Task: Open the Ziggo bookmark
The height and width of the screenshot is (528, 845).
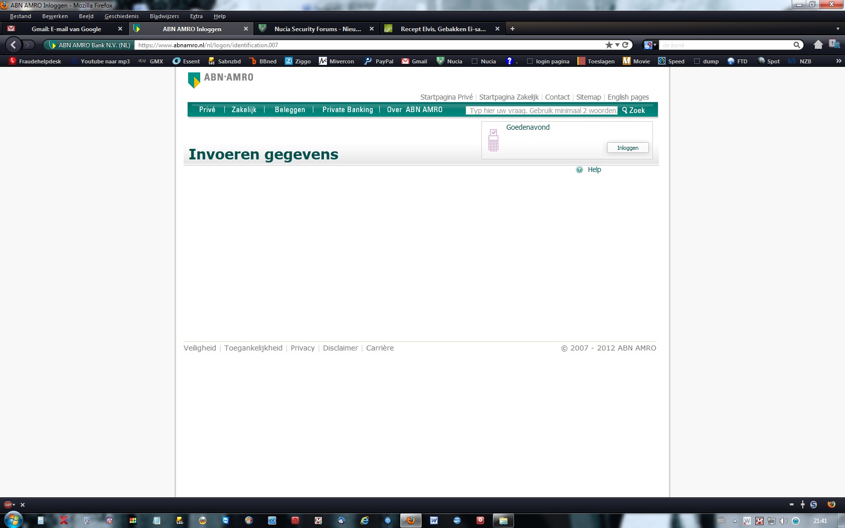Action: [298, 61]
